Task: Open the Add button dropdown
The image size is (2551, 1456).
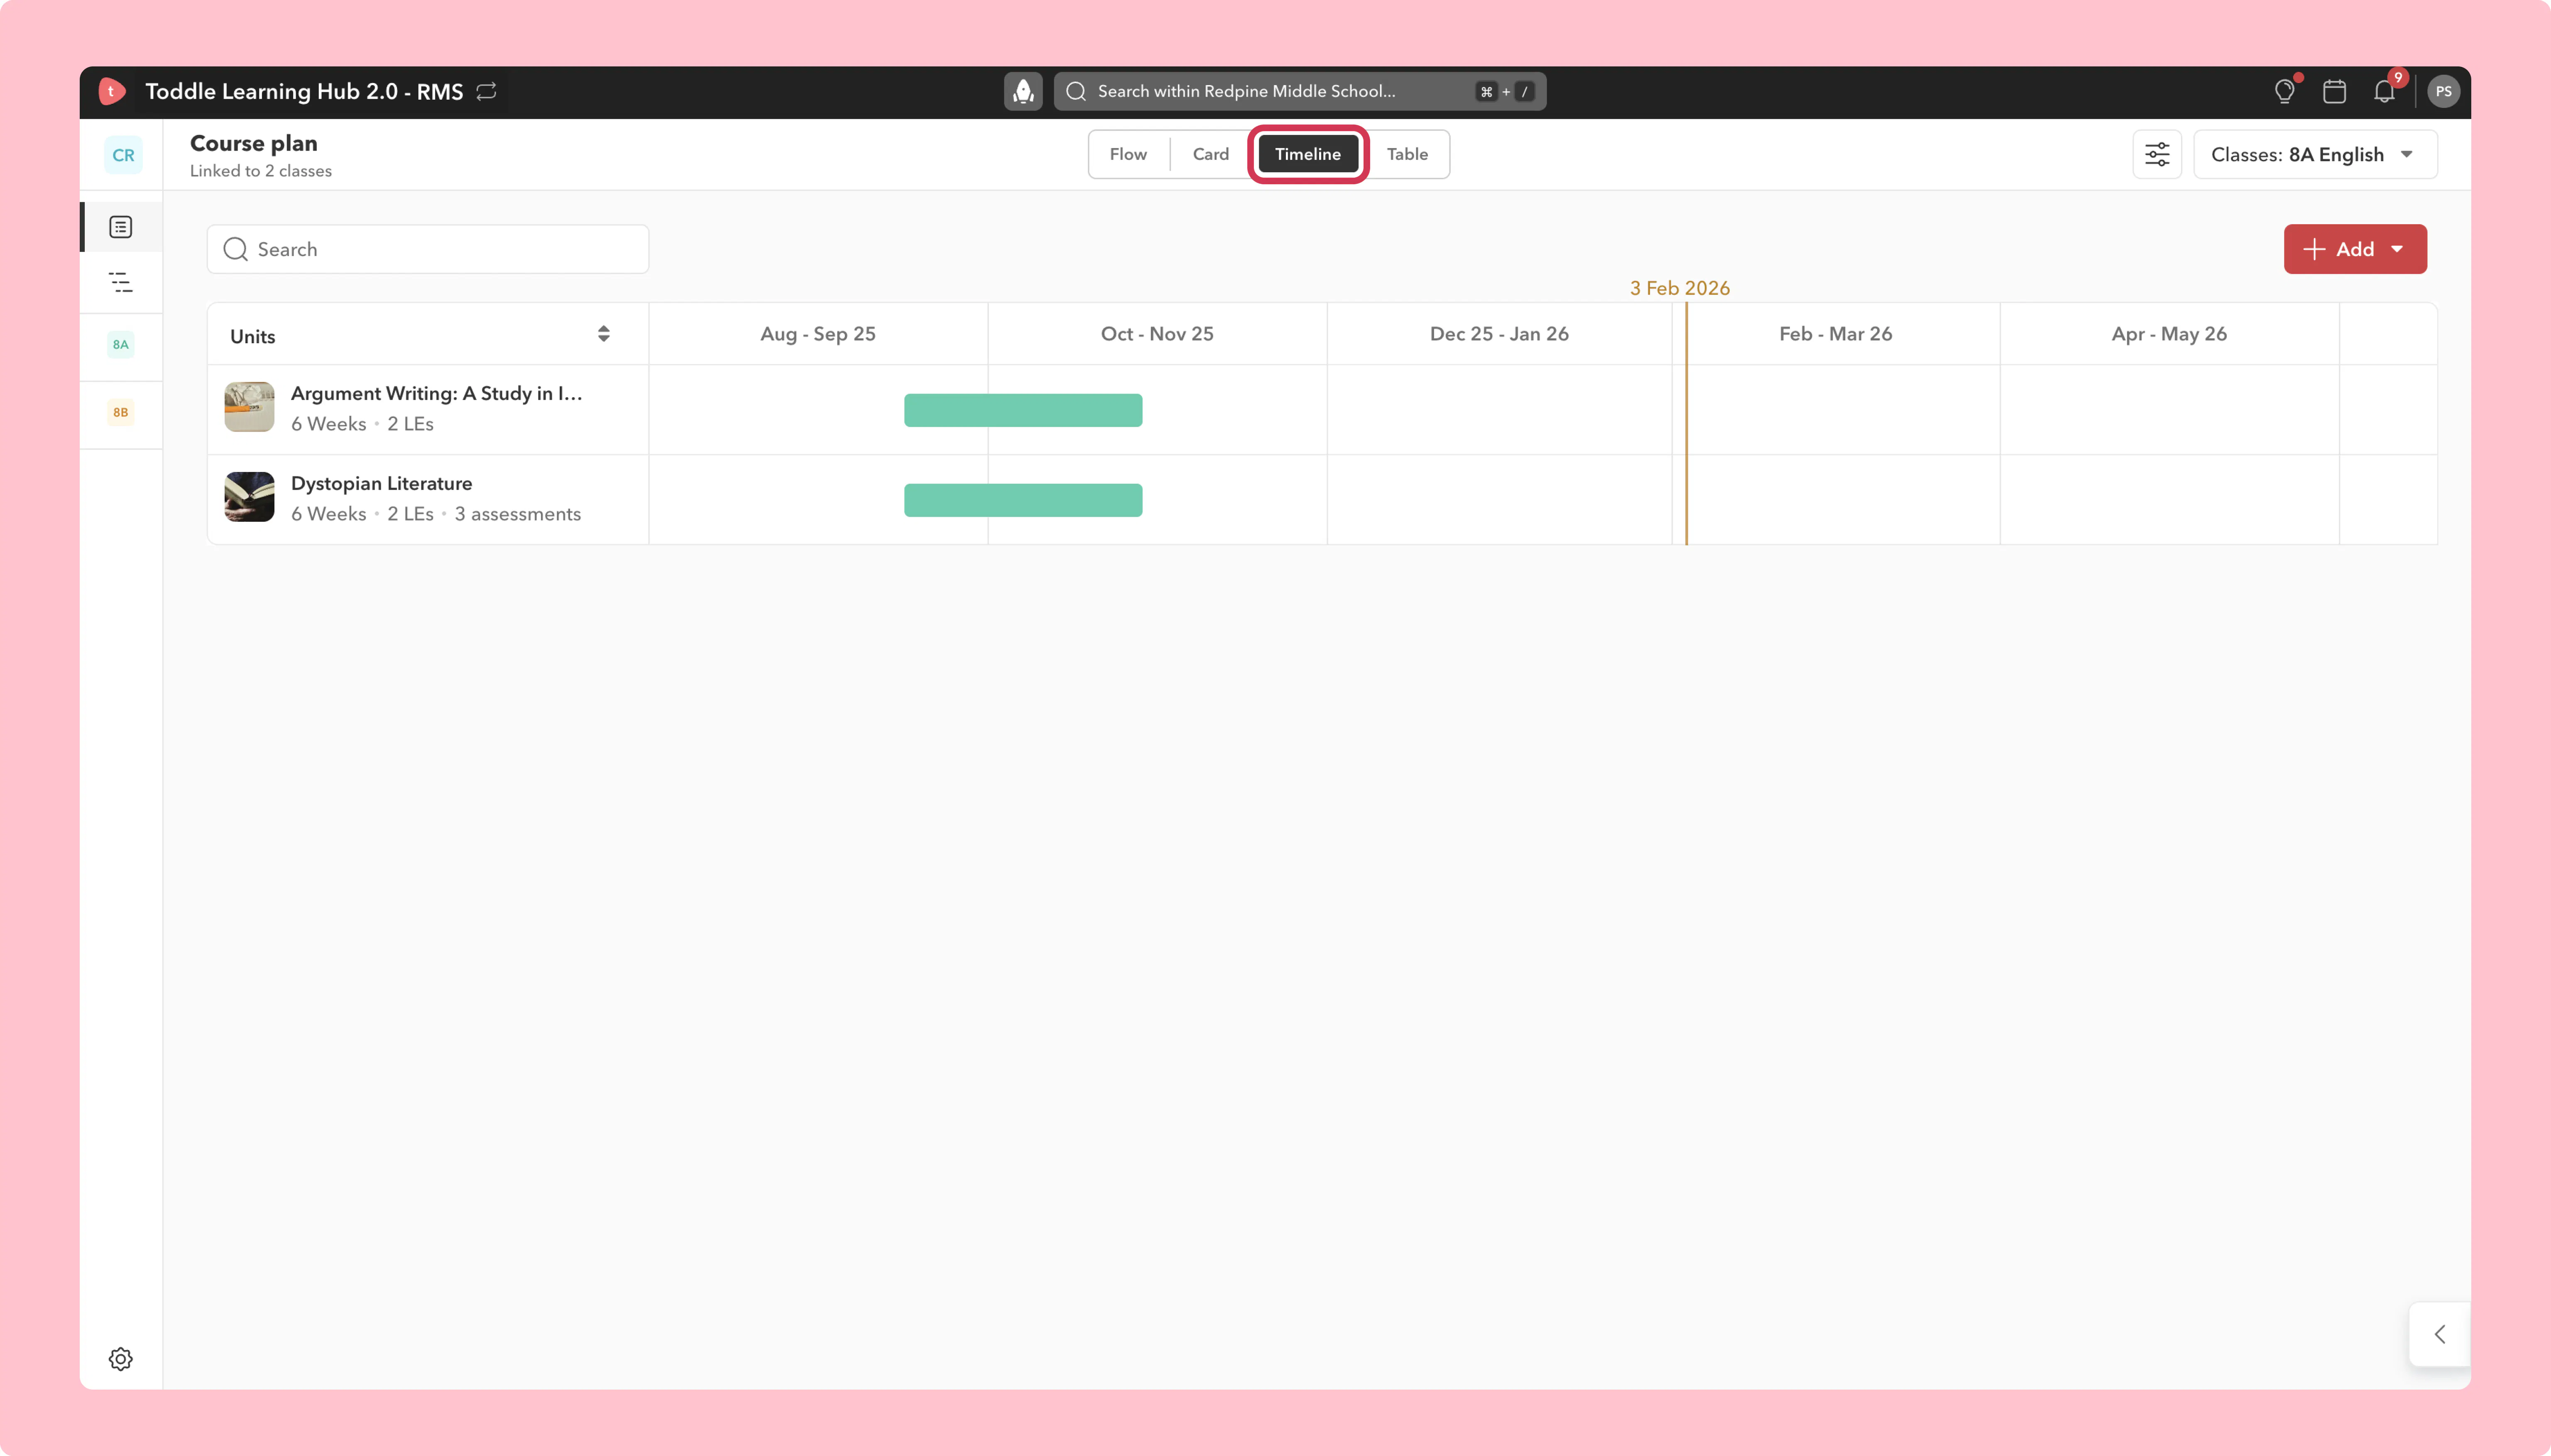Action: click(x=2355, y=249)
